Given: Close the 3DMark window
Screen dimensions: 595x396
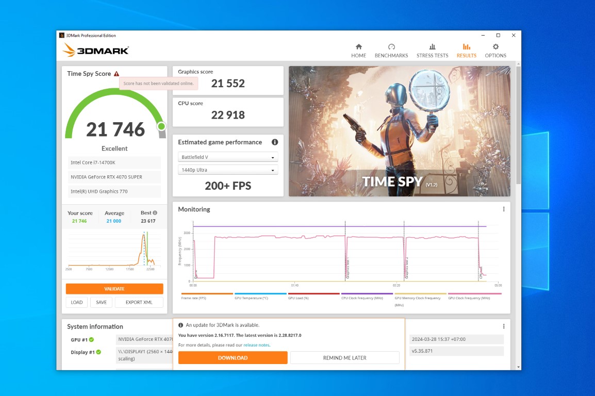Looking at the screenshot, I should tap(514, 35).
